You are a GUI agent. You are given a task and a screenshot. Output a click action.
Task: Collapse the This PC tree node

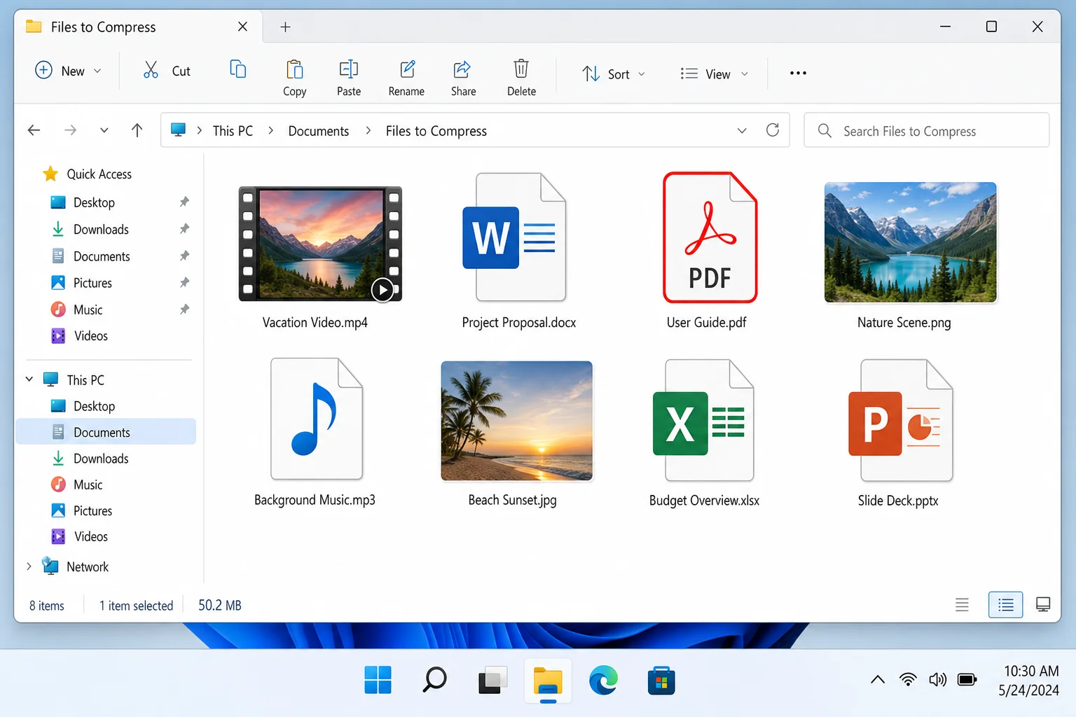[29, 380]
